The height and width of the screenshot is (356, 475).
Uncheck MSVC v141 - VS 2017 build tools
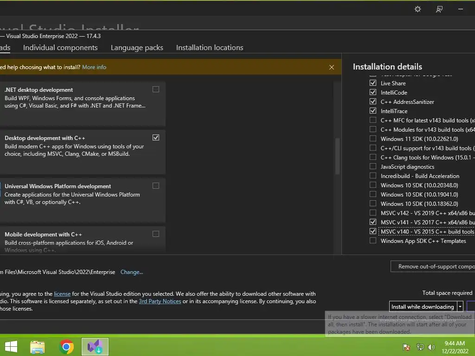(373, 222)
